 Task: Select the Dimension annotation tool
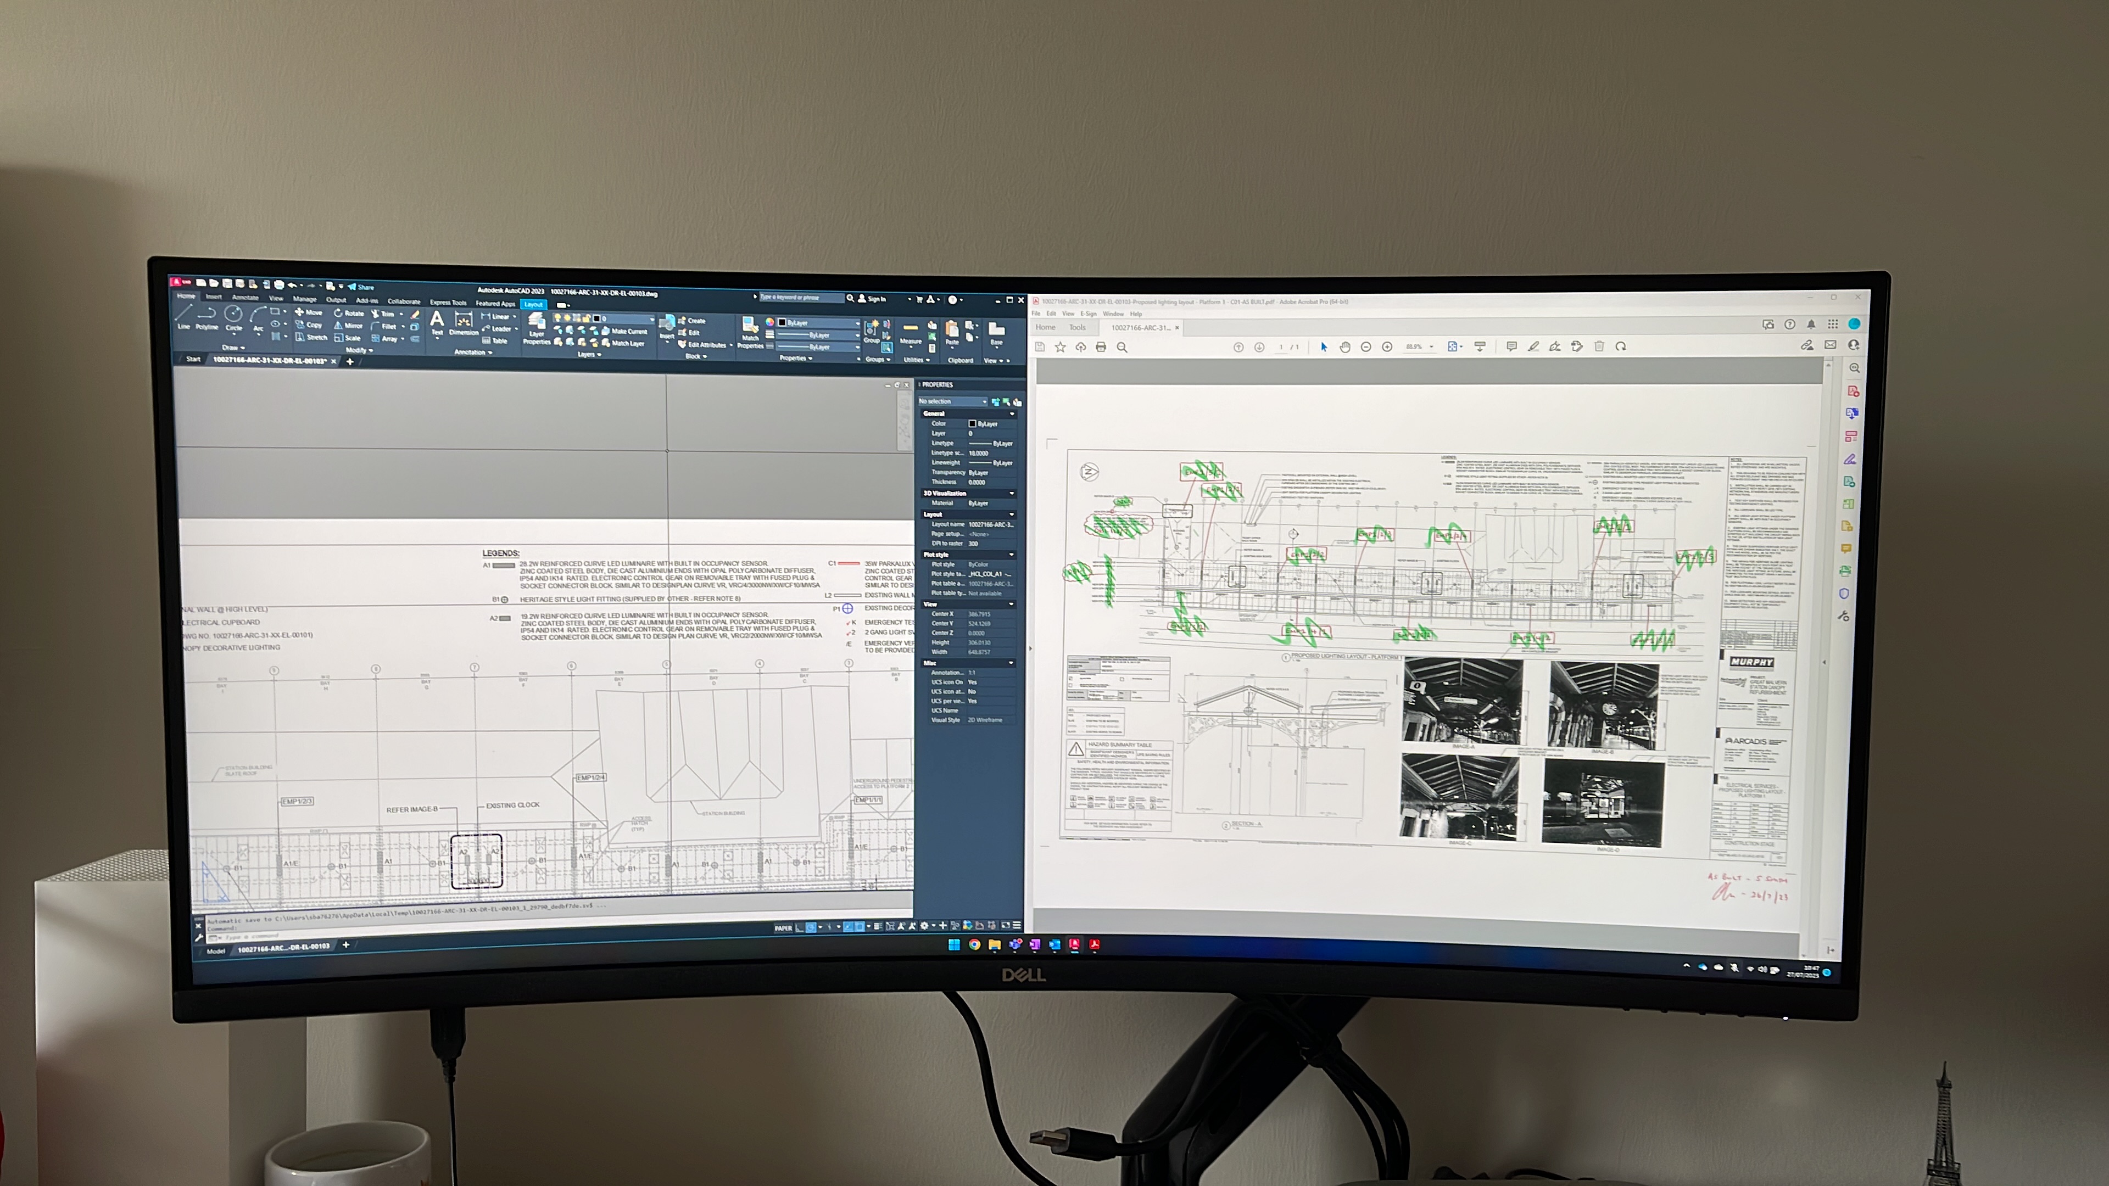(x=464, y=321)
